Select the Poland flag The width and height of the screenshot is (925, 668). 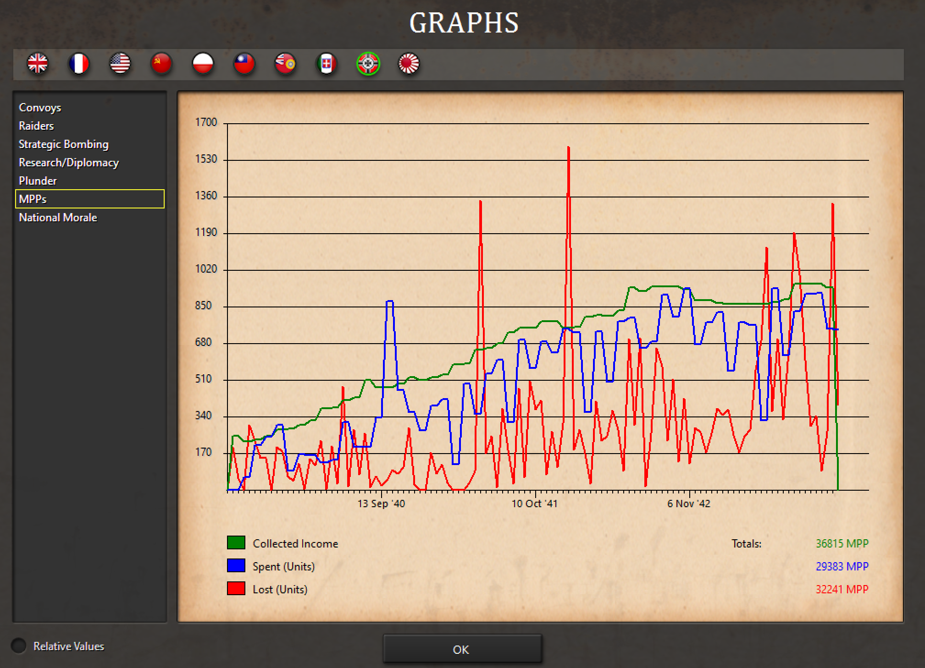click(203, 64)
